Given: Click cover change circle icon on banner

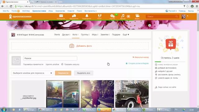Looking at the screenshot, I should [x=150, y=26].
